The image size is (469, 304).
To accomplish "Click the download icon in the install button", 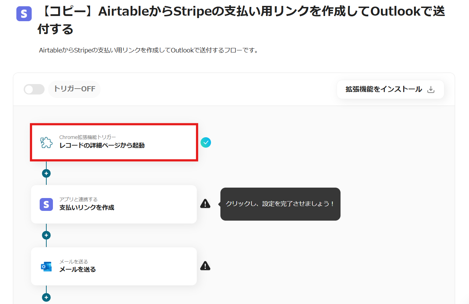I will pyautogui.click(x=431, y=90).
